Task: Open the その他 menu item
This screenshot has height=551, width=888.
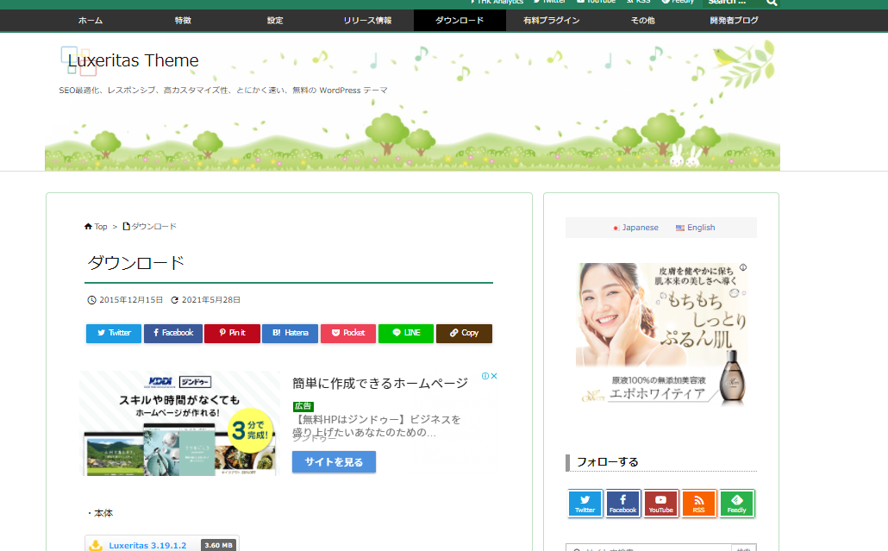Action: pyautogui.click(x=643, y=21)
